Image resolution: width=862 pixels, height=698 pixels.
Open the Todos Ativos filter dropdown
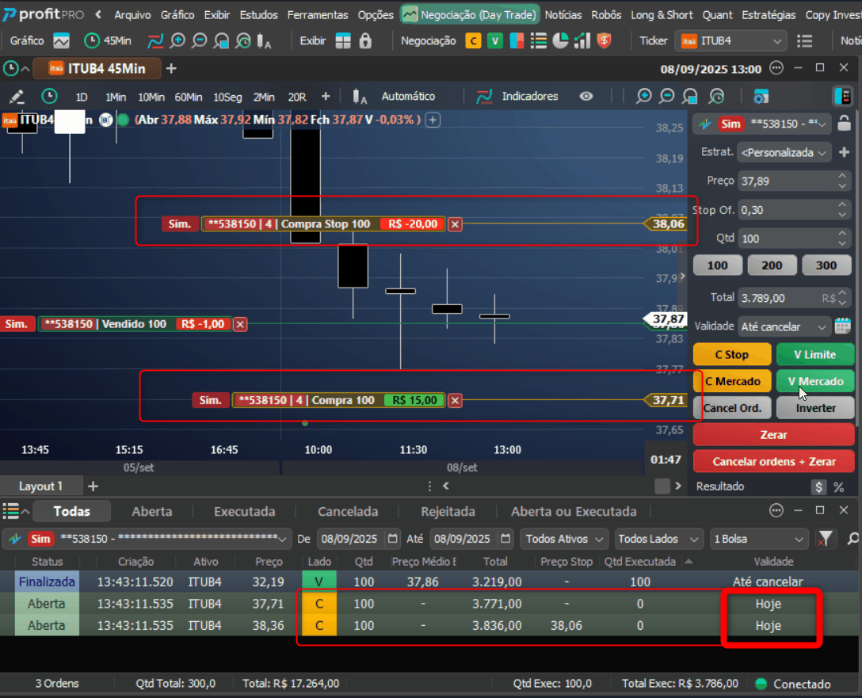click(564, 540)
